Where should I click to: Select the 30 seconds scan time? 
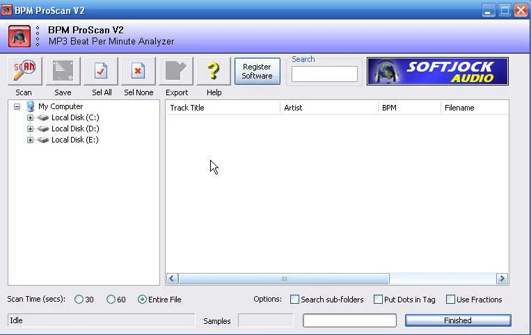coord(79,300)
